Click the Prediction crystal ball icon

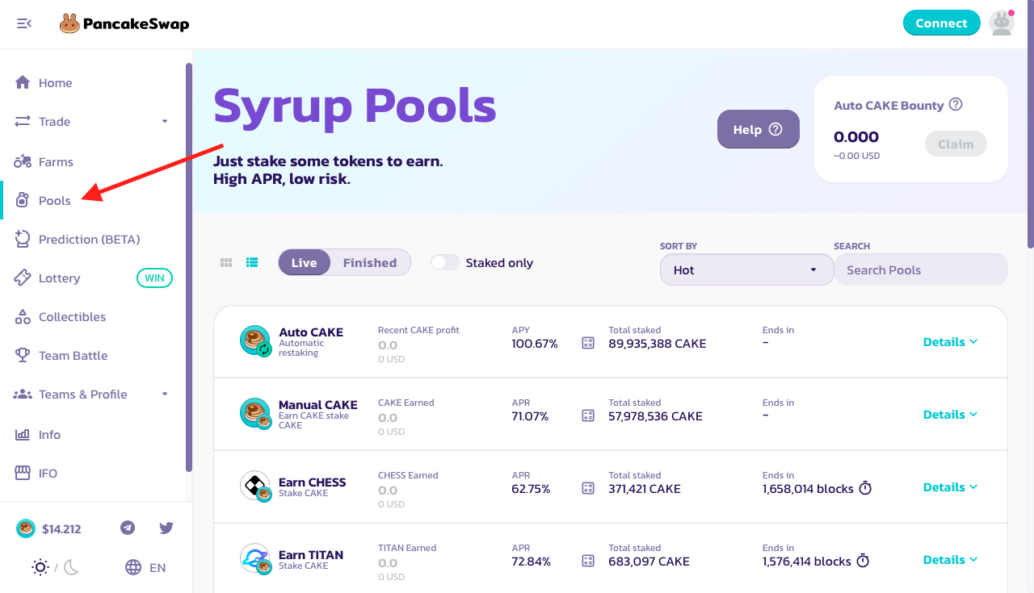click(23, 239)
